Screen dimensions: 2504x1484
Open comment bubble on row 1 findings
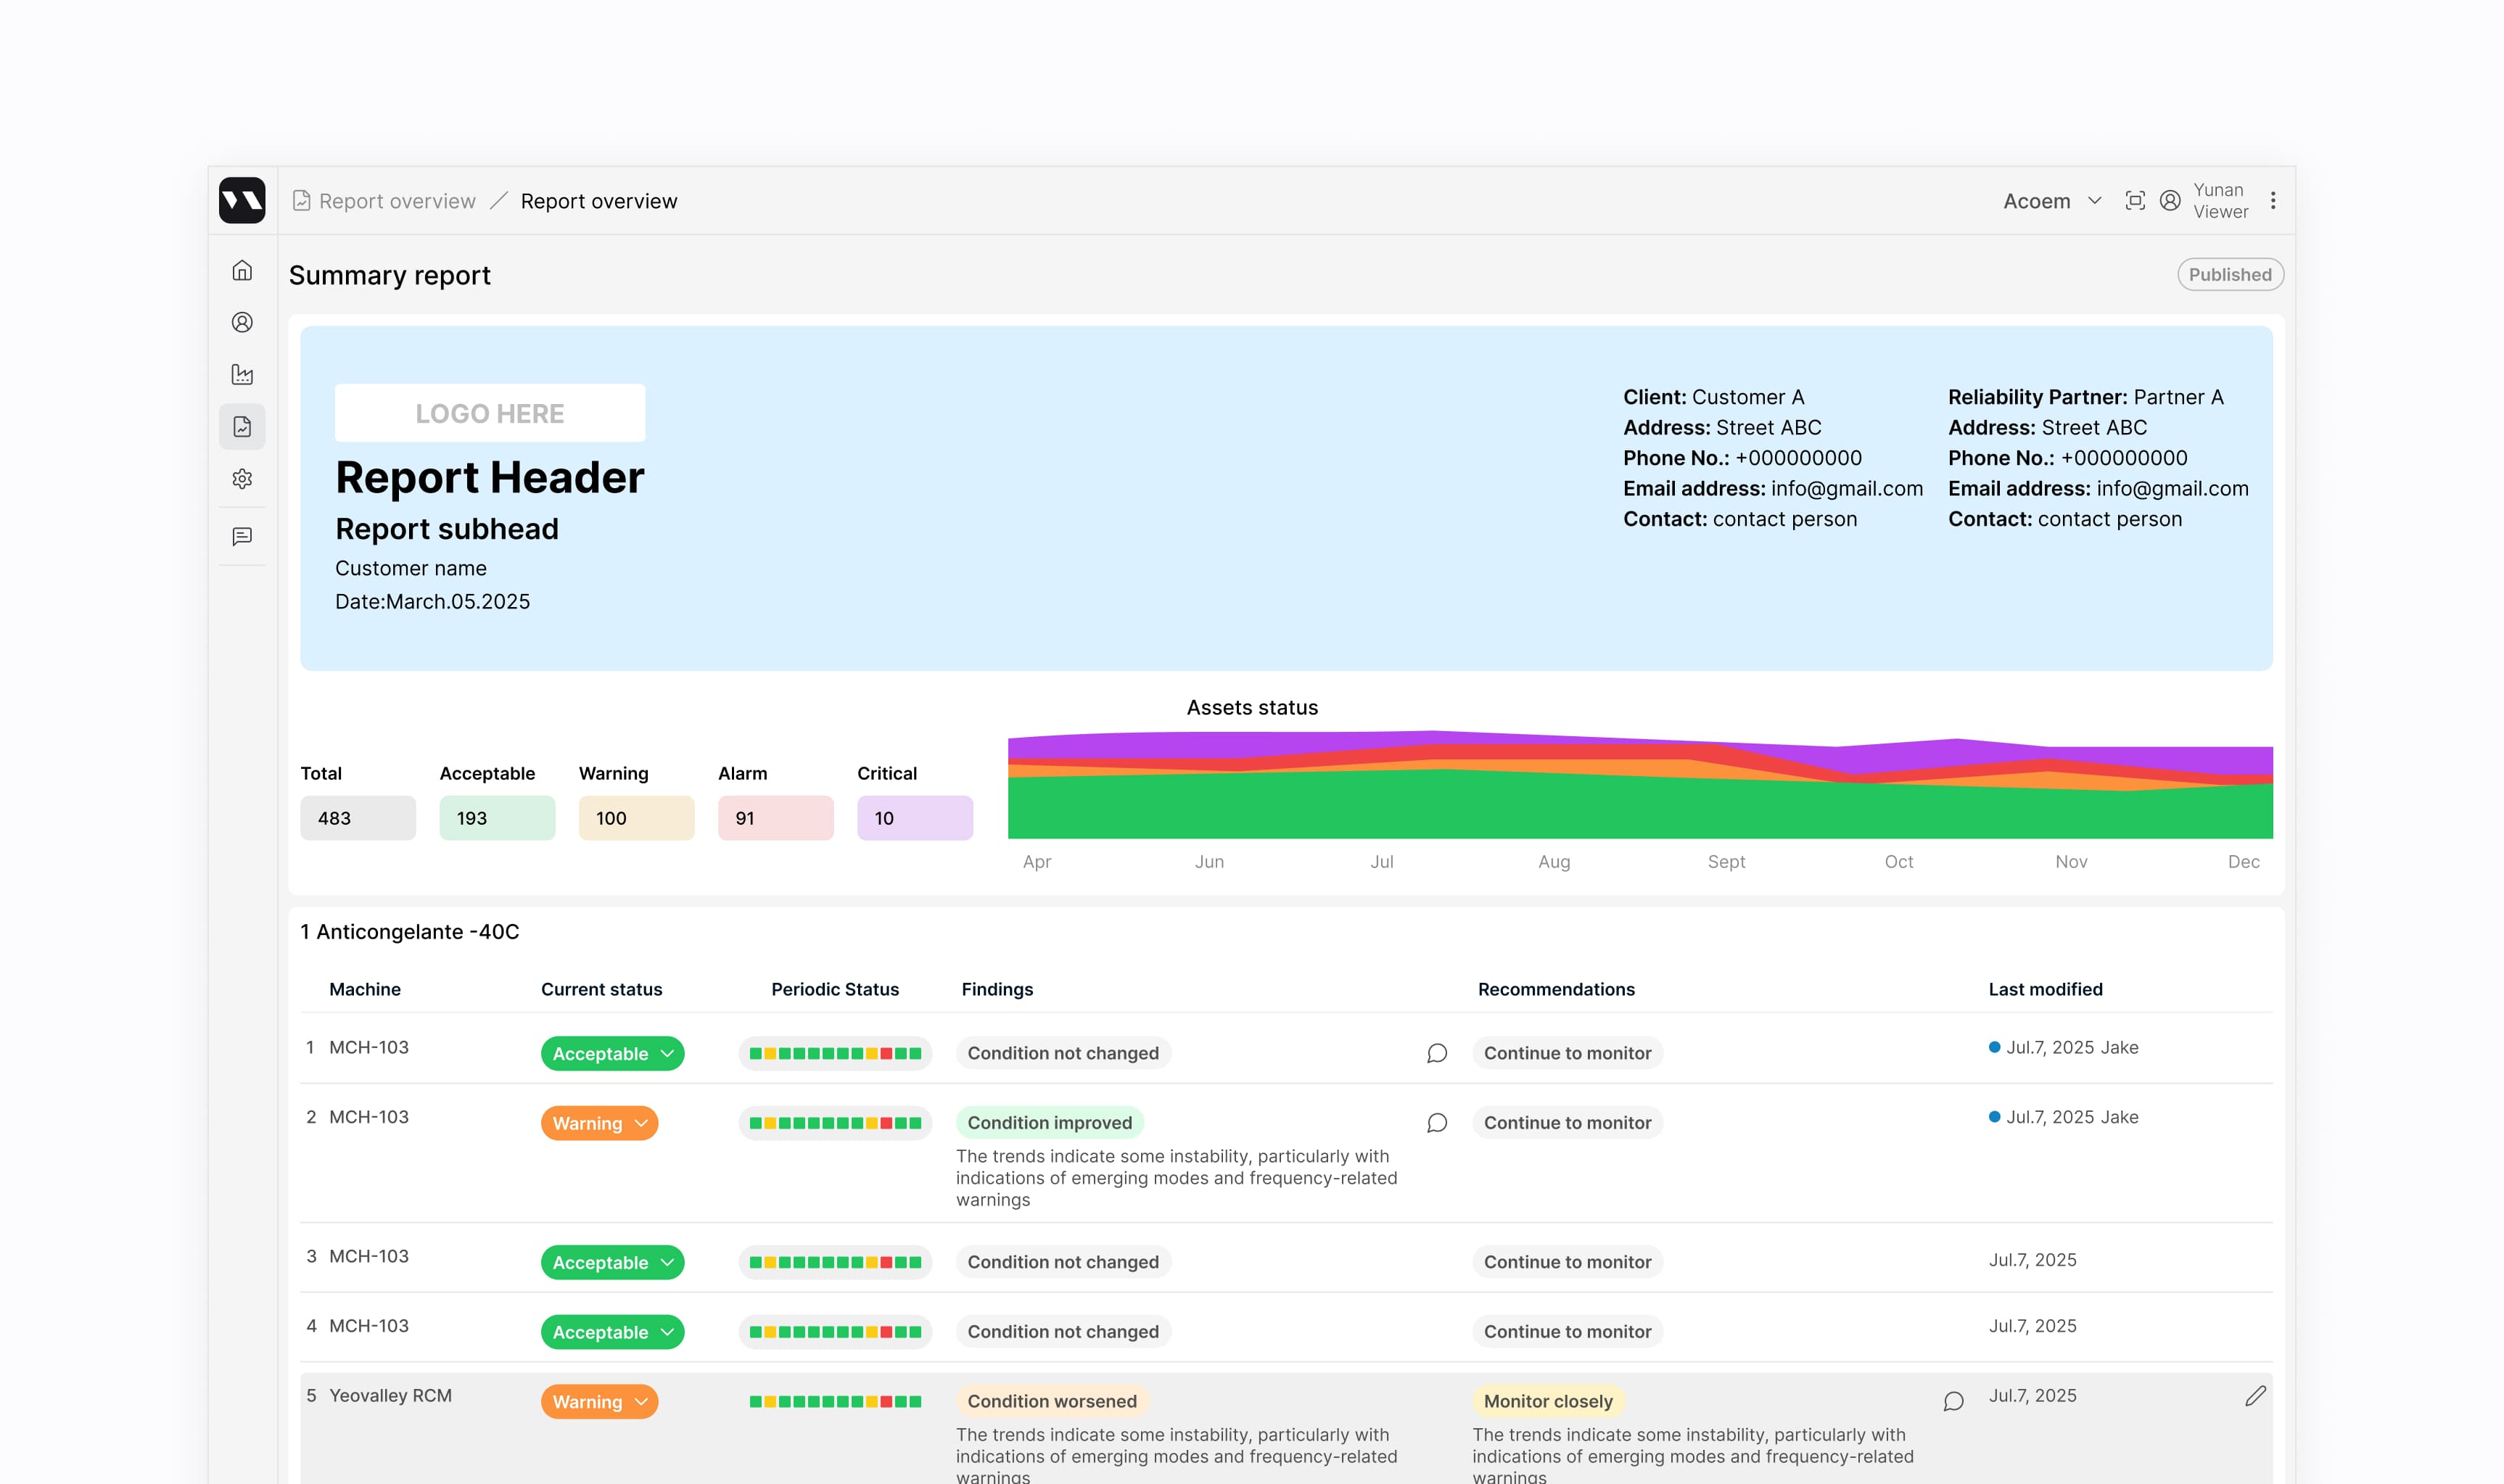point(1436,1053)
